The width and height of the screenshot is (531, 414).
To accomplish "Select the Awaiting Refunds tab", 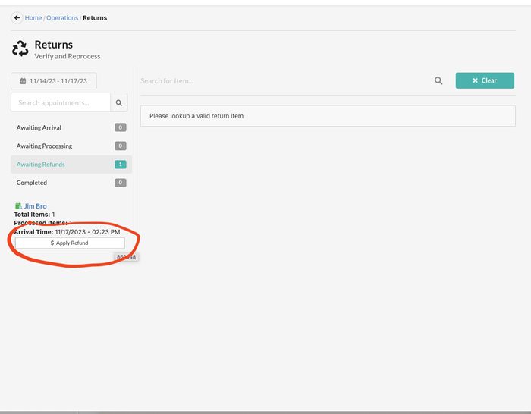I will [71, 165].
